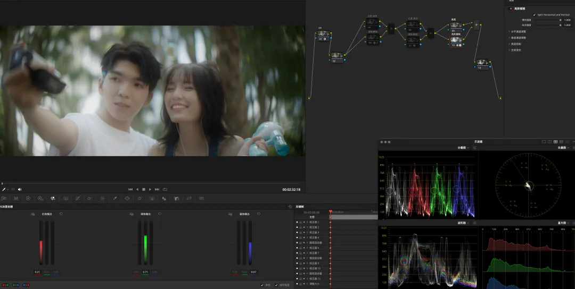Click the Color Wheels palette icon

28,198
